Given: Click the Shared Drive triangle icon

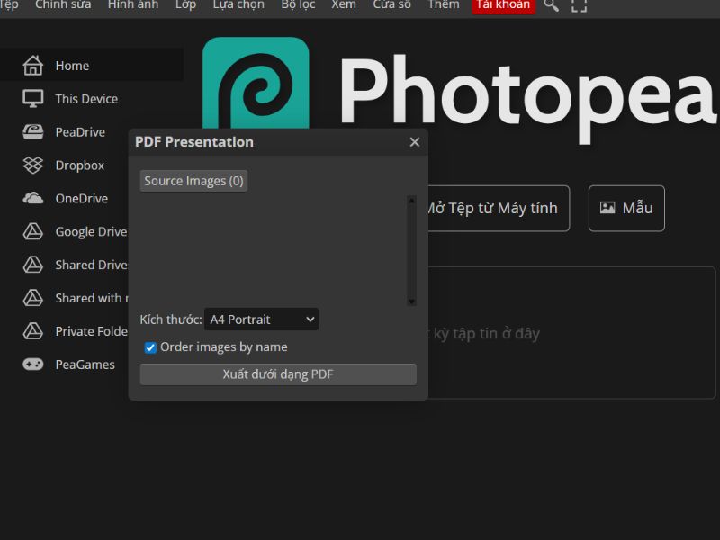Looking at the screenshot, I should tap(33, 265).
